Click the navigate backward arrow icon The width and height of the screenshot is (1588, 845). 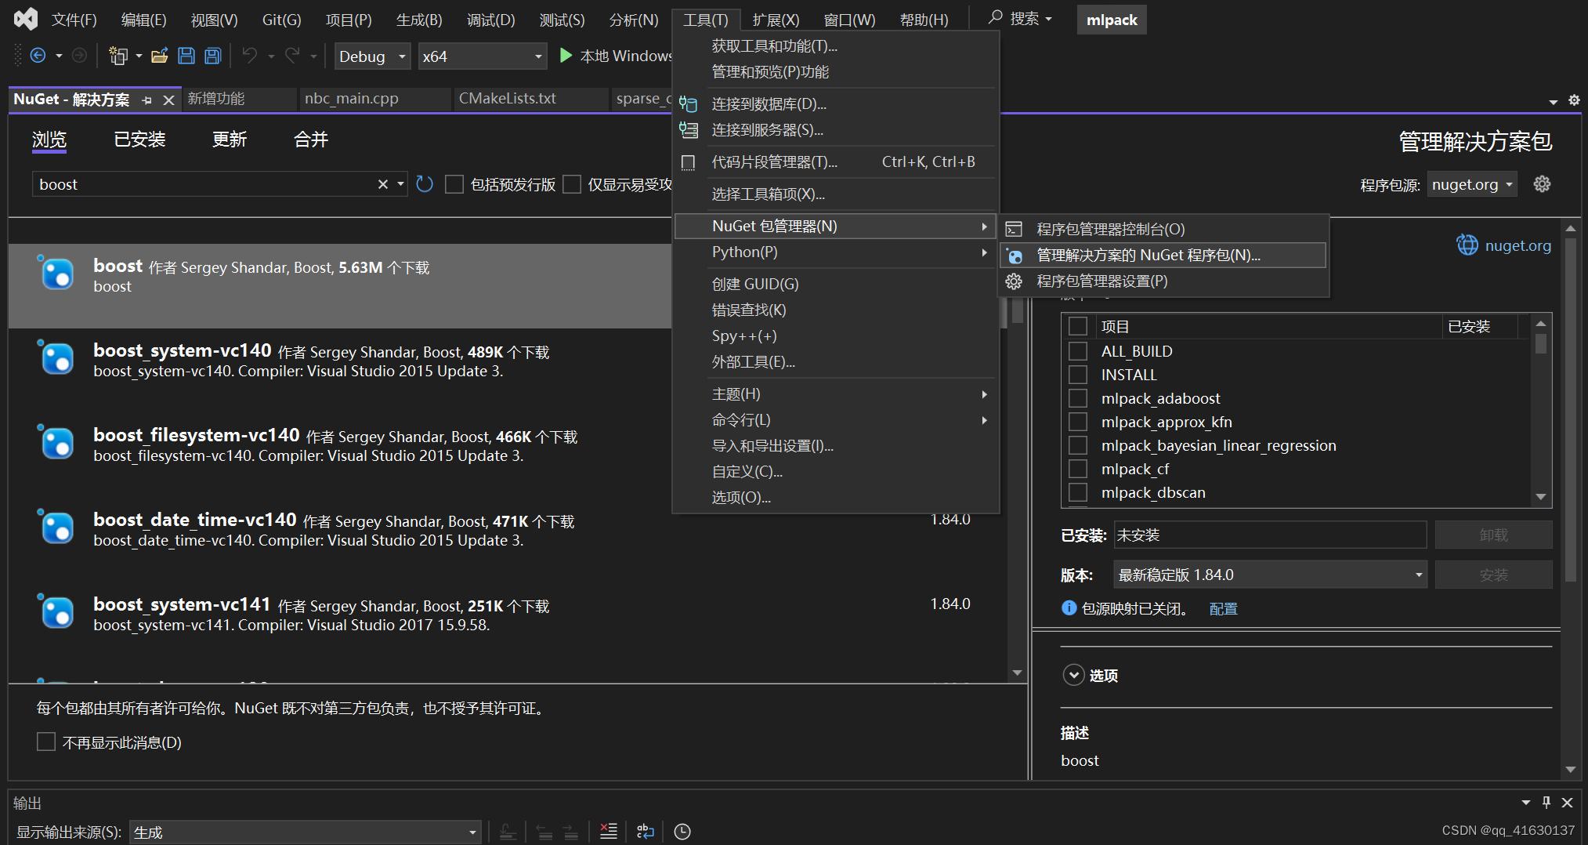coord(38,56)
